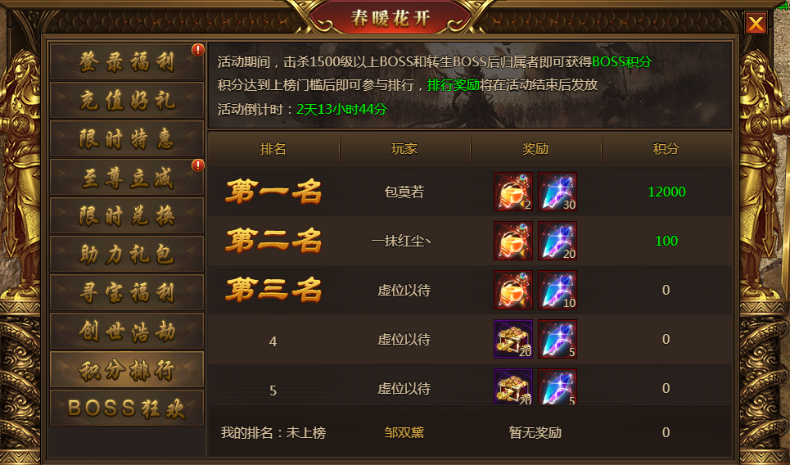
Task: Click rank 5 gold treasure chest reward
Action: [513, 386]
